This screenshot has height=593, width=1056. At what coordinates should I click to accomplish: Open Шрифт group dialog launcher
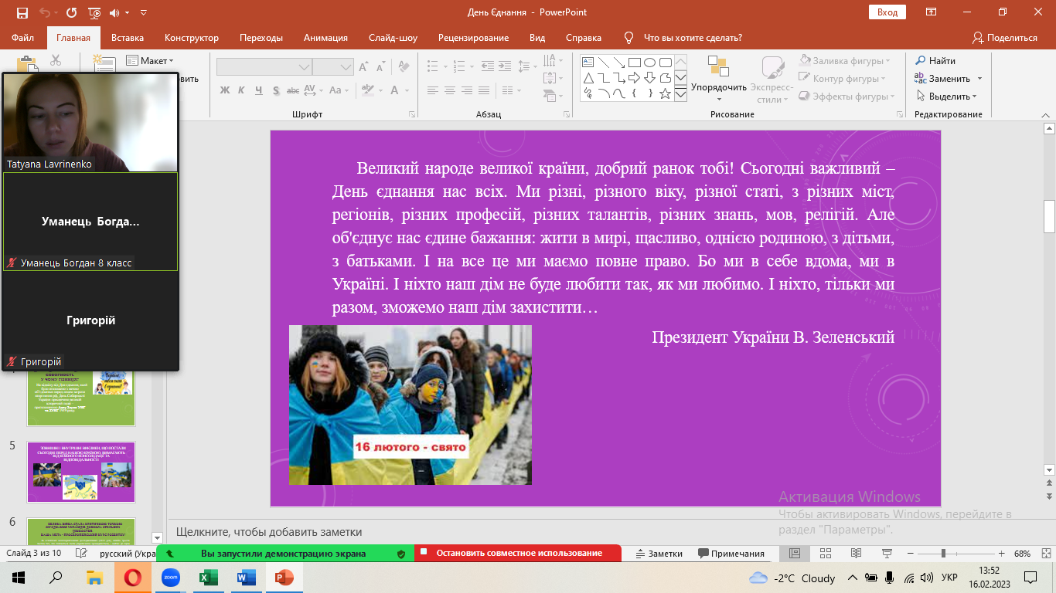click(x=411, y=114)
